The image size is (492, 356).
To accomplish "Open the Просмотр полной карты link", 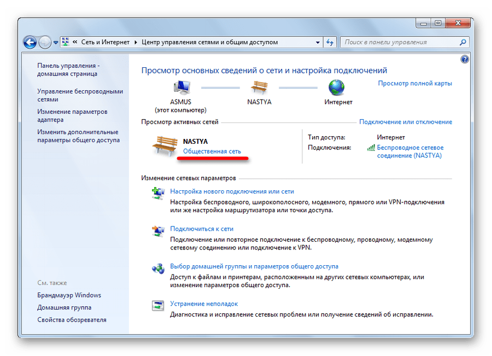I will pyautogui.click(x=415, y=83).
